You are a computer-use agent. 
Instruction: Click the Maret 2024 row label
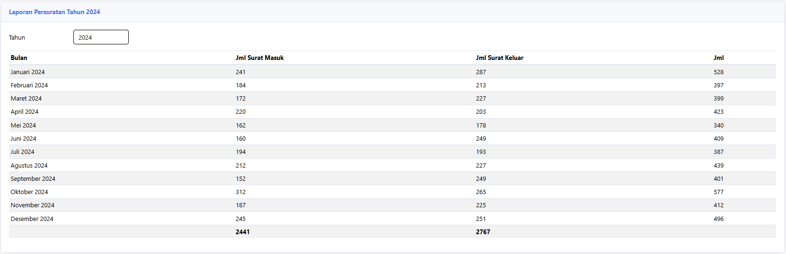26,98
